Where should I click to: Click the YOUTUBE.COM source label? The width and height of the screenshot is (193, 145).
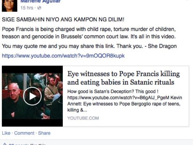coord(83,118)
